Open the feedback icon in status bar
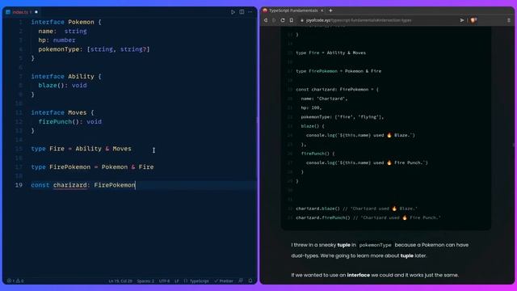 [x=241, y=280]
